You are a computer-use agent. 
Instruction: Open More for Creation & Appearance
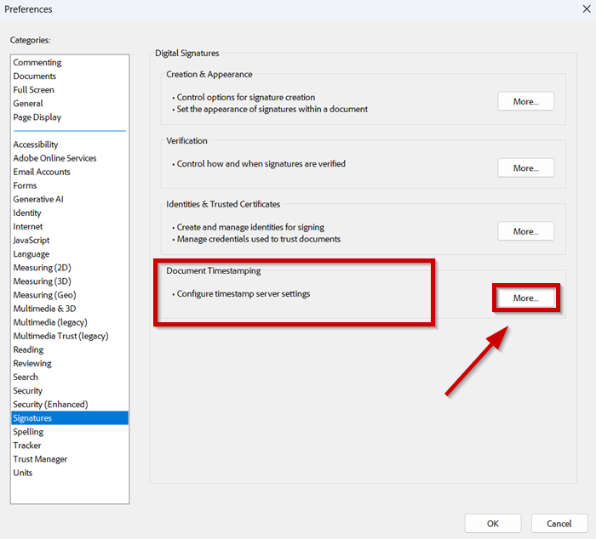525,101
